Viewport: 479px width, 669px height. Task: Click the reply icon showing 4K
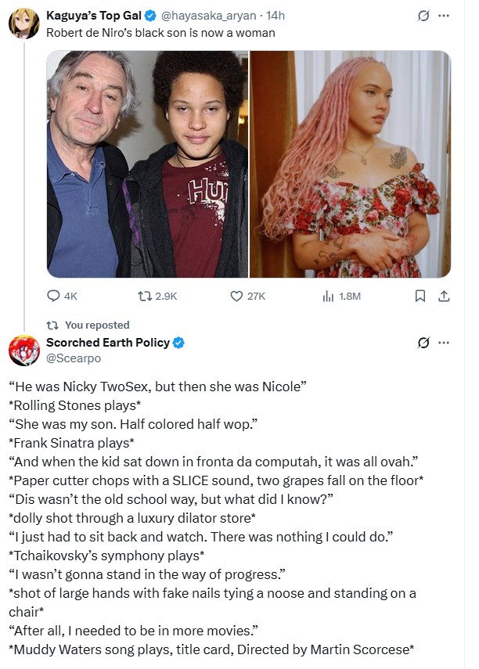54,296
